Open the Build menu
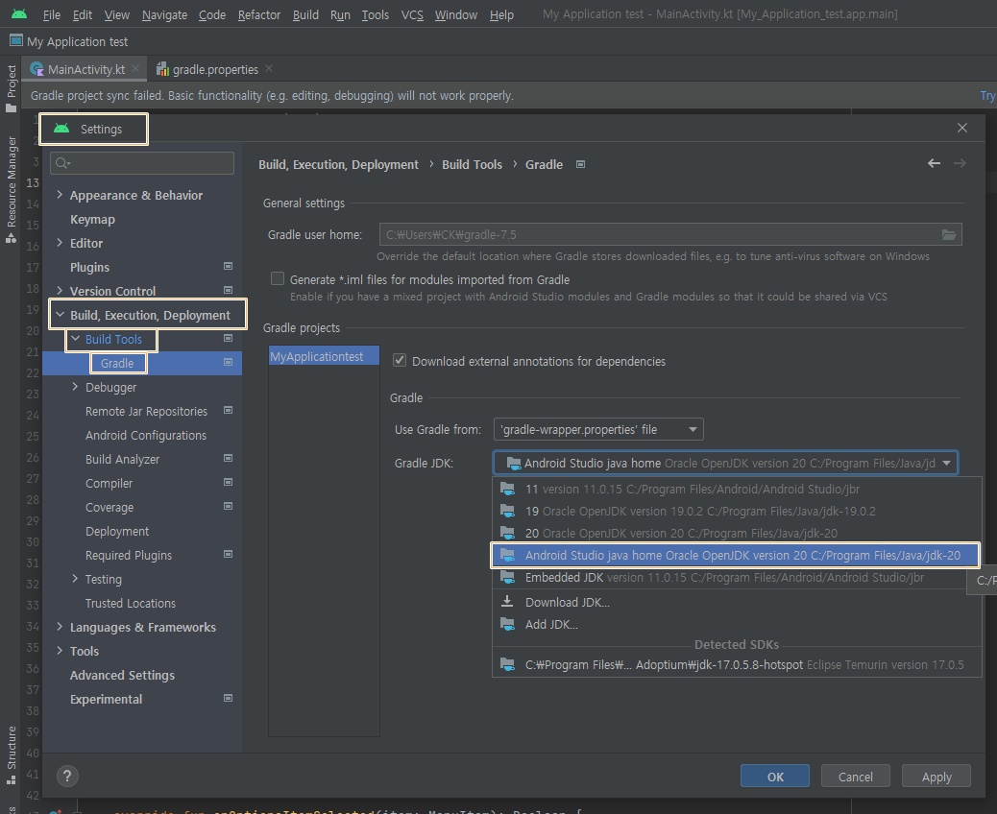 305,14
